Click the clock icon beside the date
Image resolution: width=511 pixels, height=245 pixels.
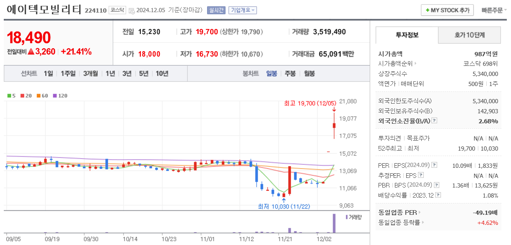pos(132,10)
